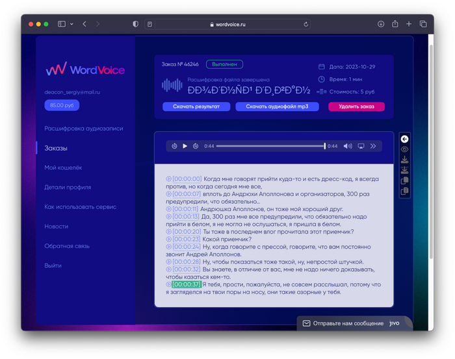Skip the audio forward 15 seconds
Image resolution: width=455 pixels, height=359 pixels.
[x=196, y=146]
